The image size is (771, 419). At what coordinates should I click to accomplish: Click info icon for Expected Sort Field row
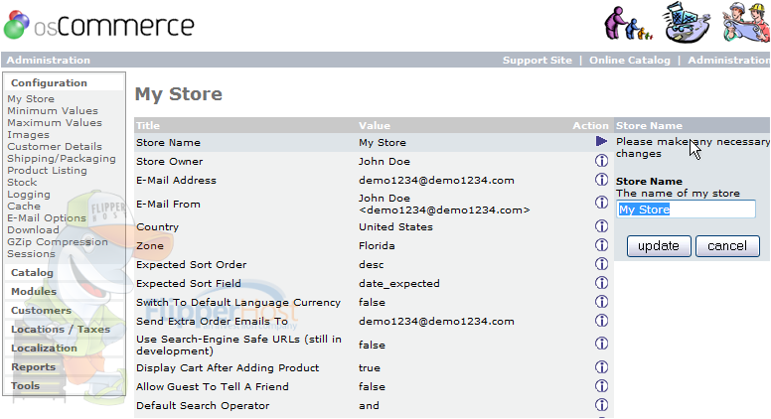601,282
